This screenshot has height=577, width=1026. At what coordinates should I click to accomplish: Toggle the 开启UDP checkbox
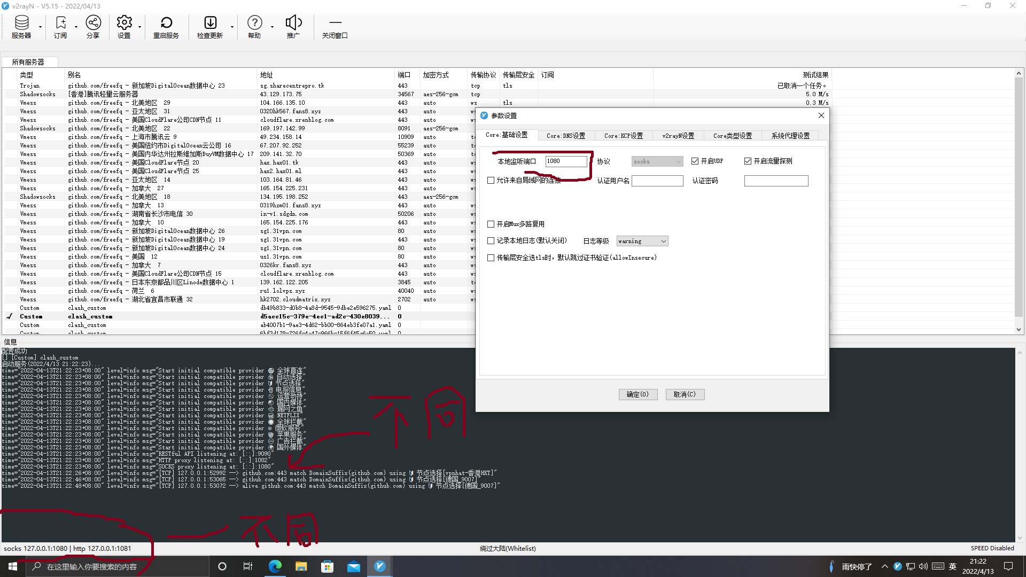pyautogui.click(x=695, y=161)
